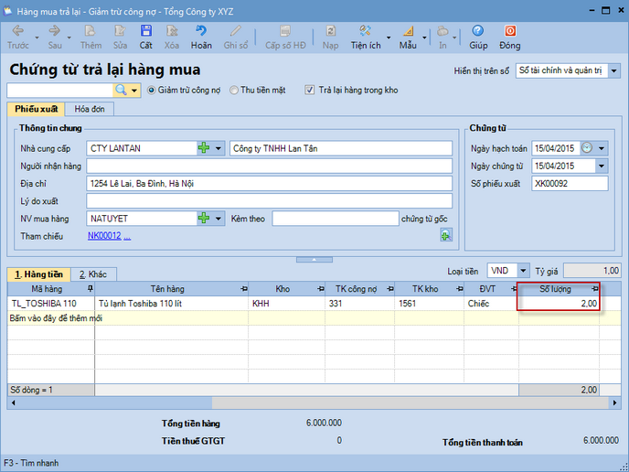Open the Ngày hạch toán date dropdown
Screen dimensions: 629x472
coord(602,148)
